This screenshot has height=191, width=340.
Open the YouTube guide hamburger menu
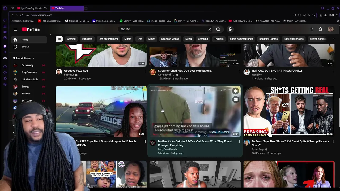click(15, 29)
